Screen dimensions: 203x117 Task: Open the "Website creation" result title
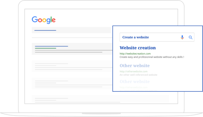click(x=138, y=48)
